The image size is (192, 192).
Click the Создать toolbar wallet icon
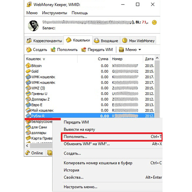29,50
